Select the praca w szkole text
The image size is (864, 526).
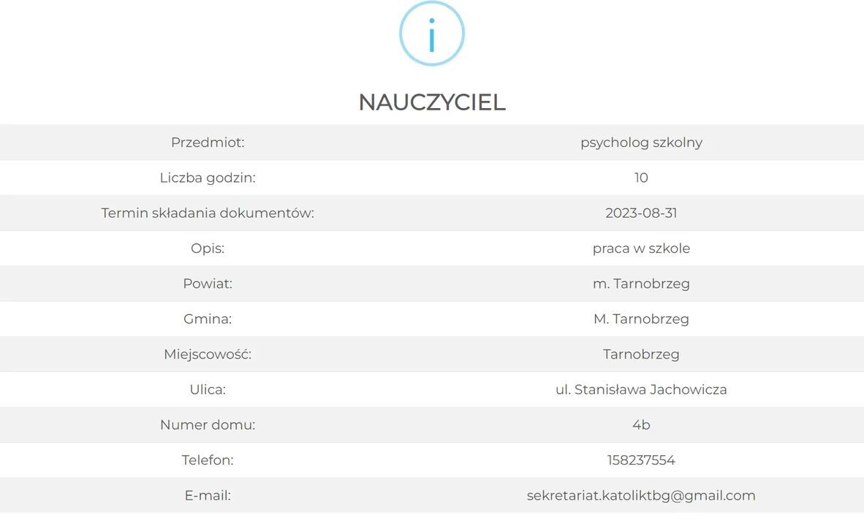(x=641, y=248)
